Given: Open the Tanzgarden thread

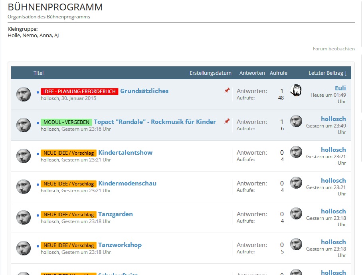Looking at the screenshot, I should tap(115, 214).
